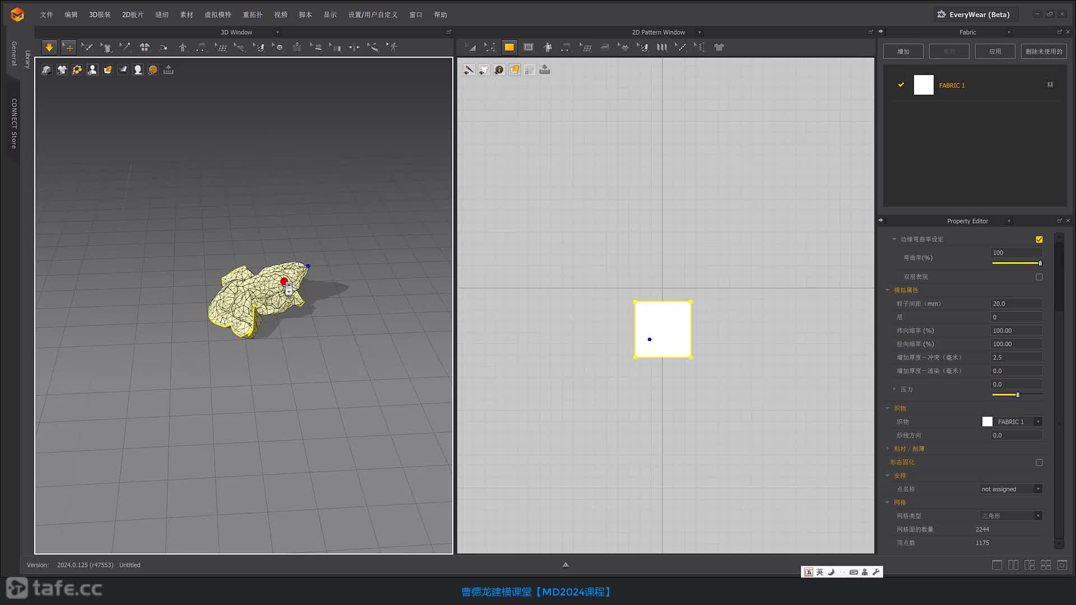Select the walking avatar animation icon
The image size is (1076, 605).
click(x=392, y=48)
